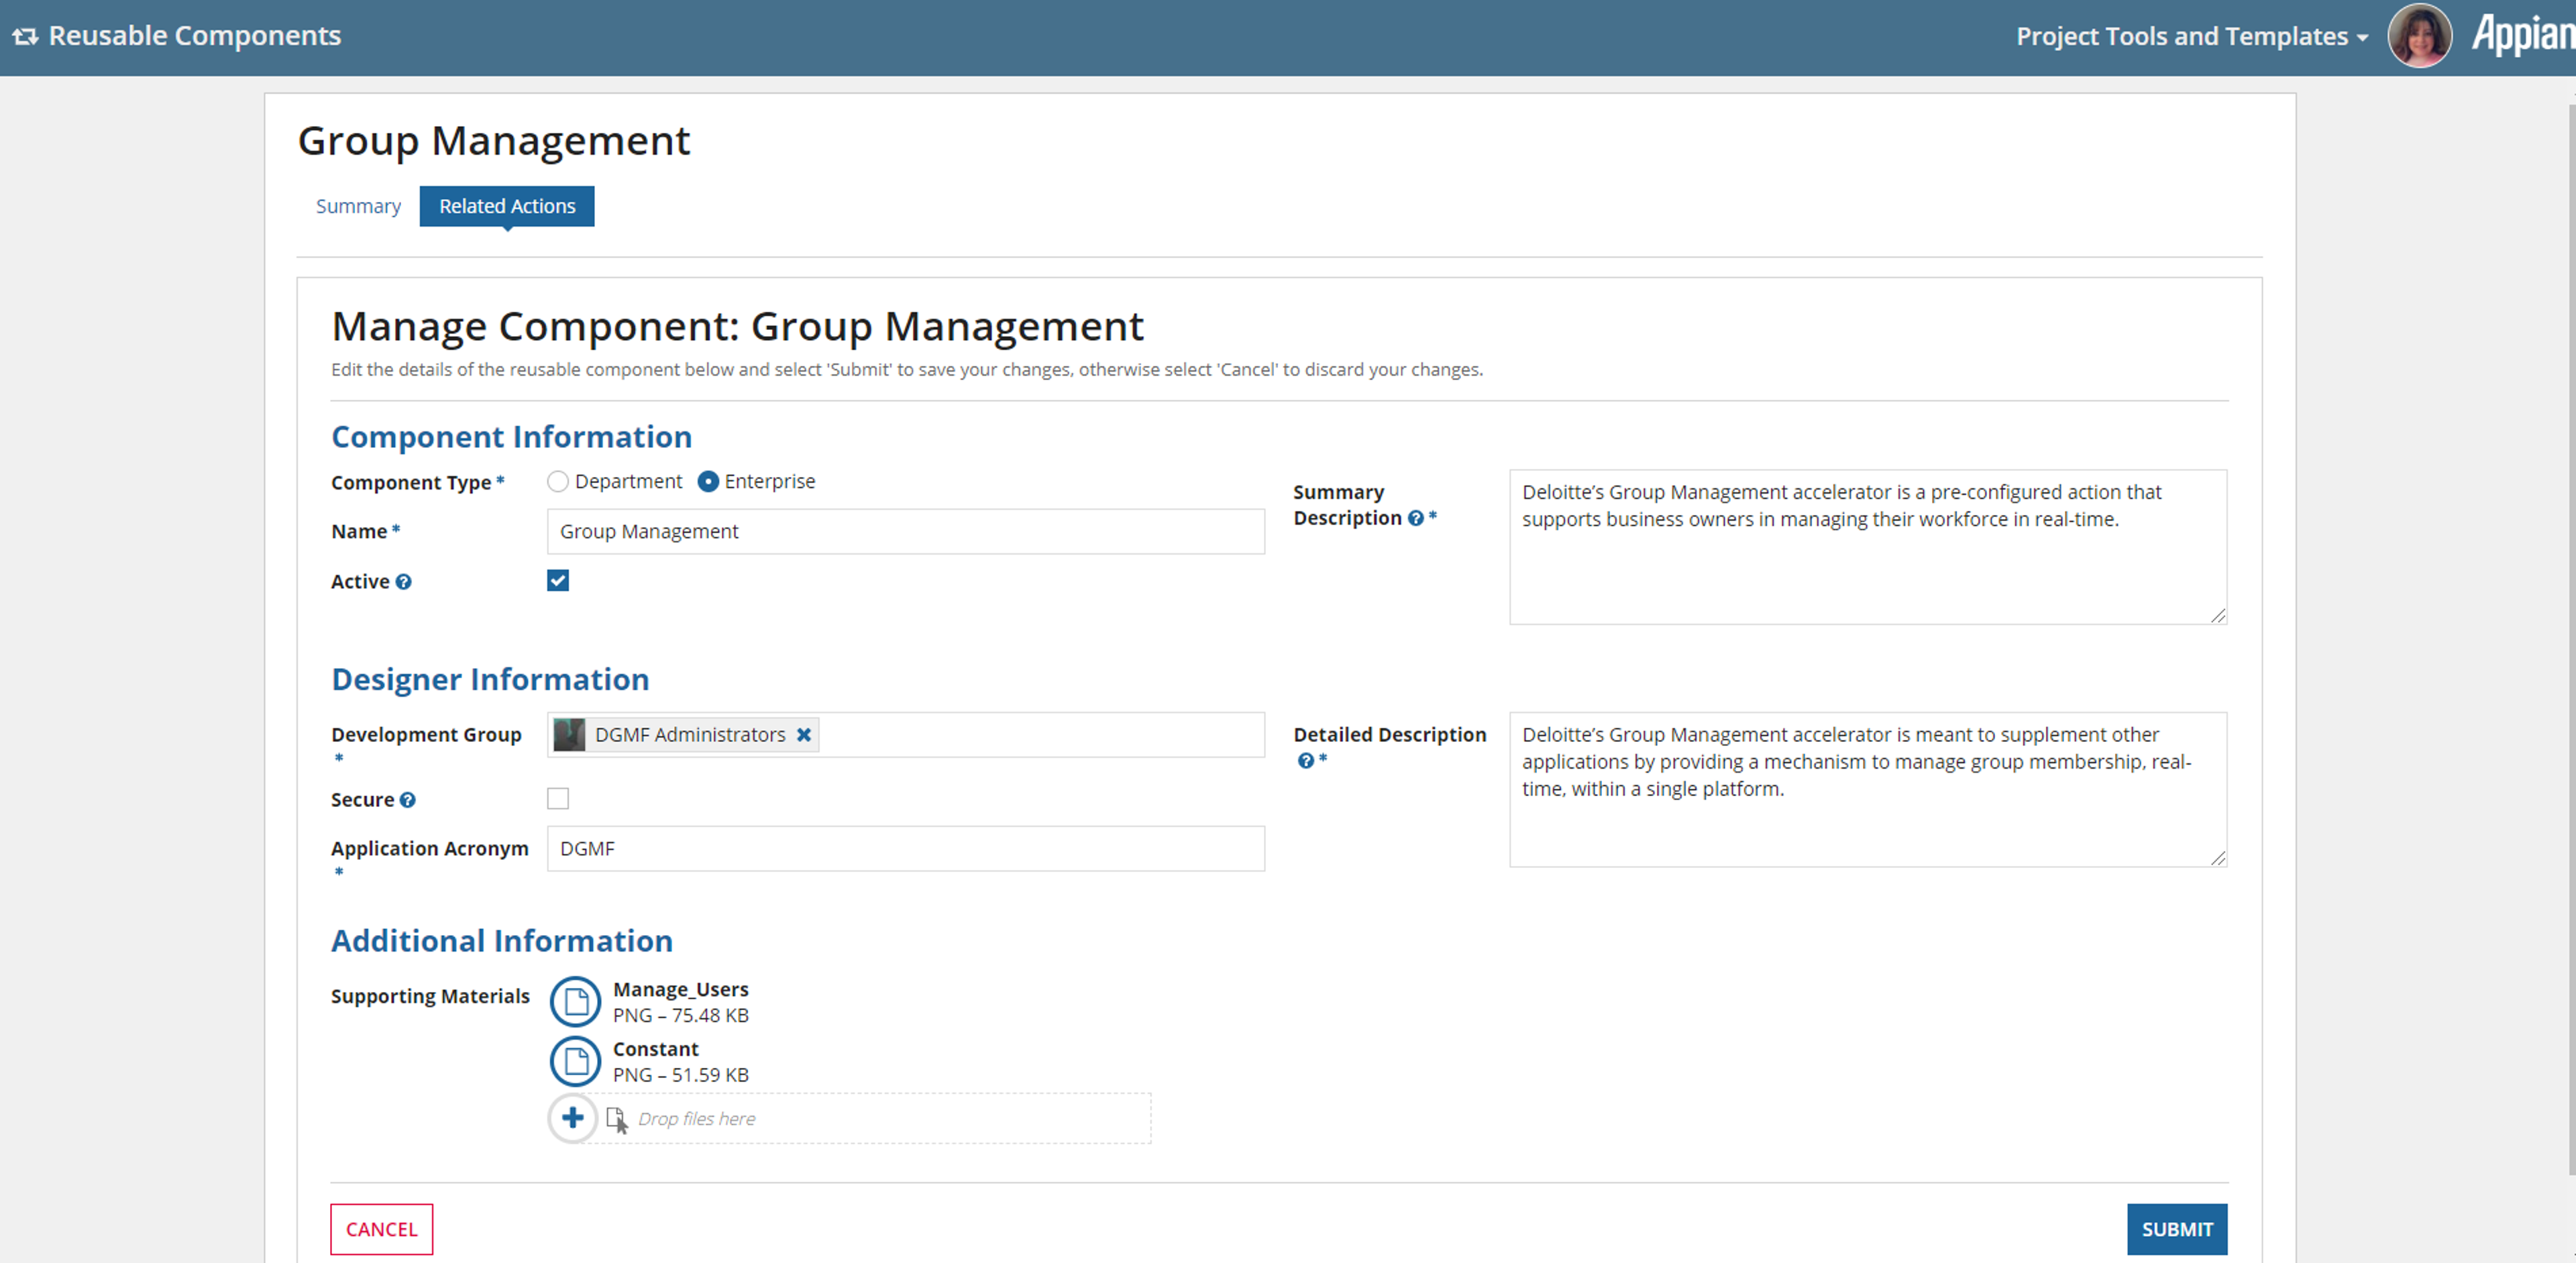Click the Detailed Description text area
The width and height of the screenshot is (2576, 1263).
pyautogui.click(x=1868, y=790)
